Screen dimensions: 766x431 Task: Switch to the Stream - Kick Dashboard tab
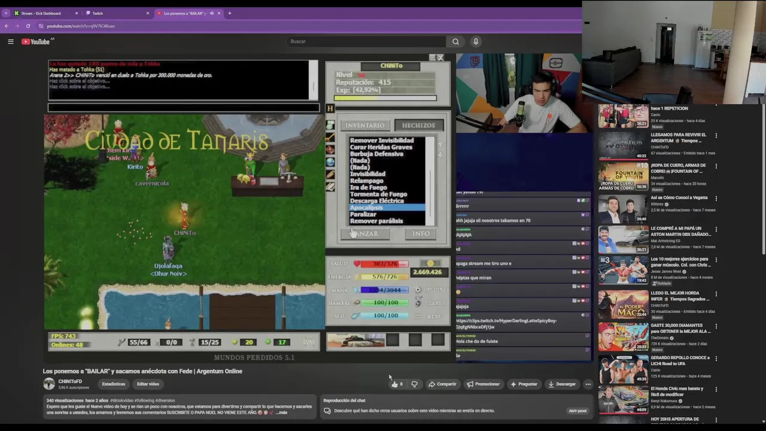[46, 13]
